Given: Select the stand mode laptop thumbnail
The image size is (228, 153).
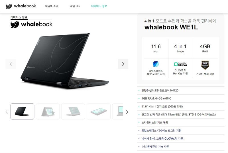Looking at the screenshot, I should [73, 111].
